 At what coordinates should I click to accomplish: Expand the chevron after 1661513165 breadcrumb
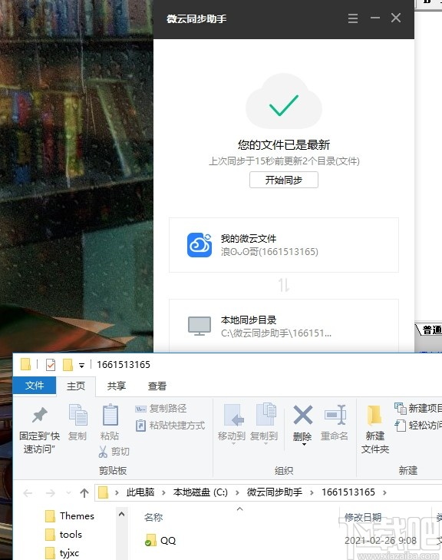pyautogui.click(x=384, y=493)
